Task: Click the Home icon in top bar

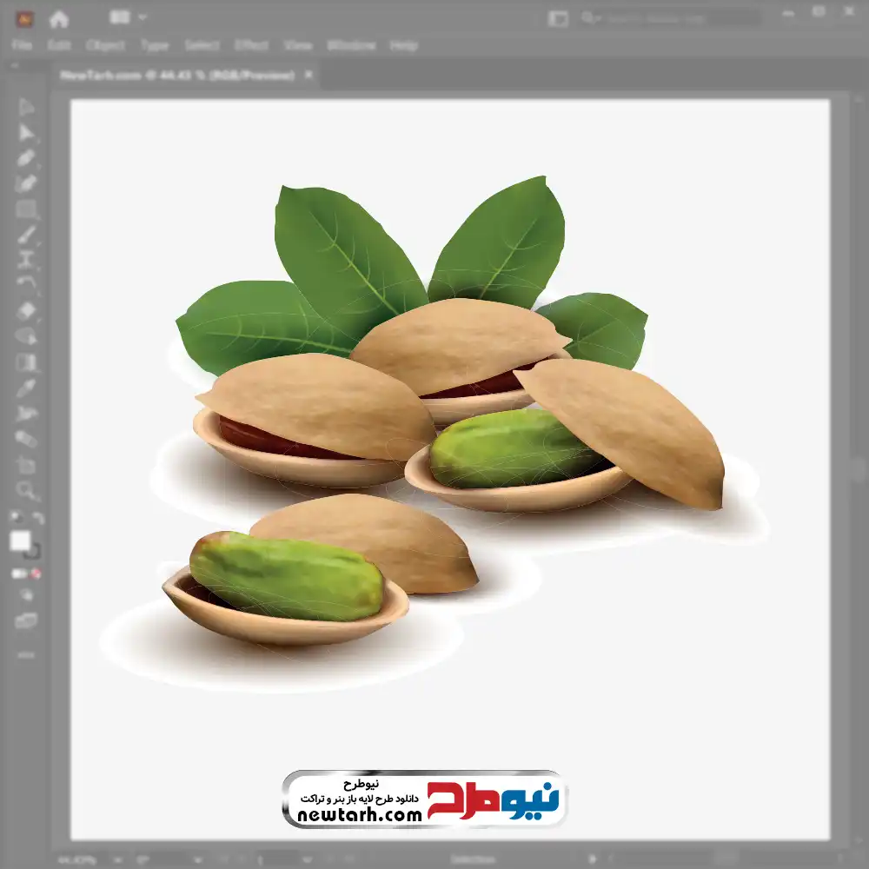Action: pos(59,19)
